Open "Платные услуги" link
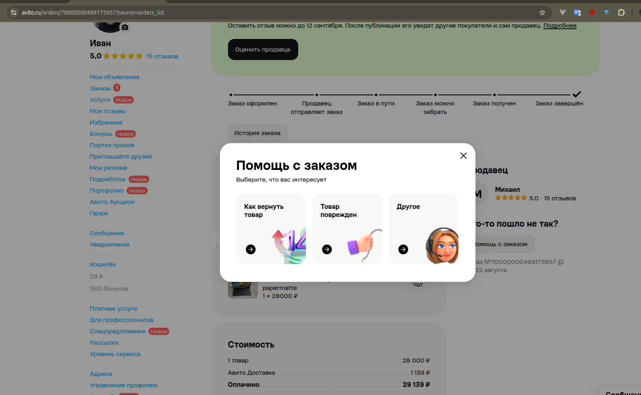Screen dimensions: 641x395 point(113,309)
